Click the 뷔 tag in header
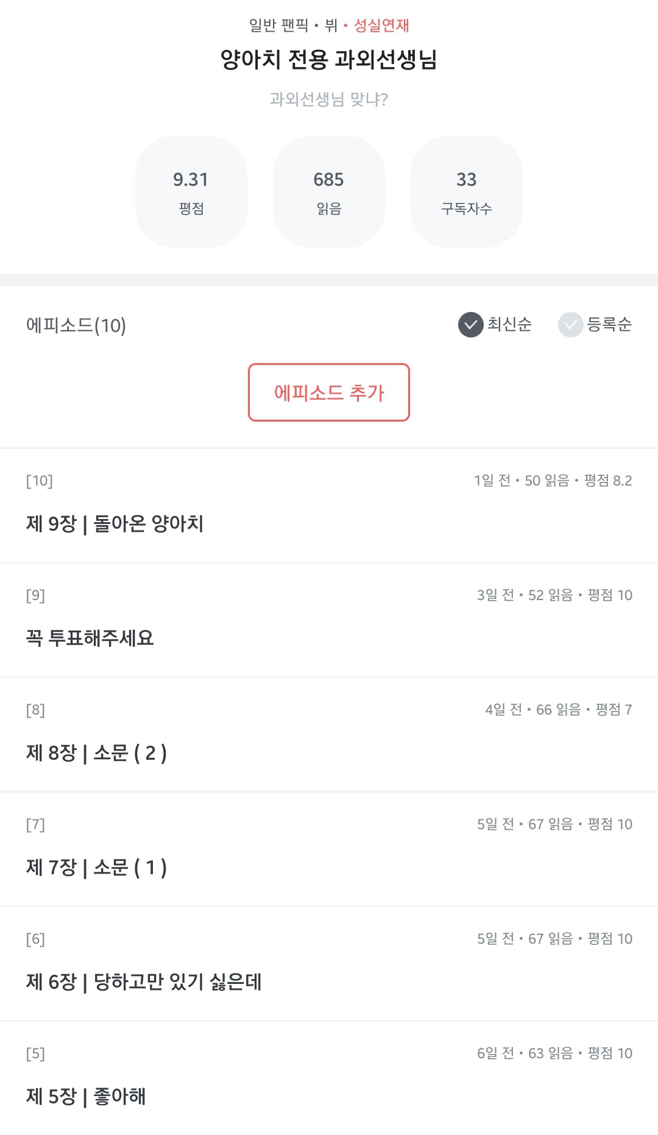Screen dimensions: 658x1135 point(331,26)
